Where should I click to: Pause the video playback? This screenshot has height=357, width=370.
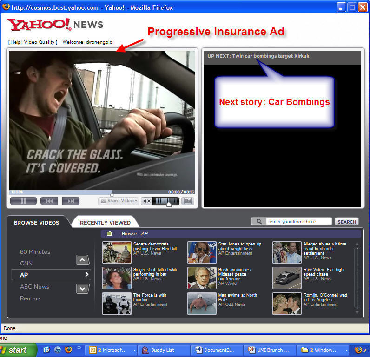click(23, 201)
